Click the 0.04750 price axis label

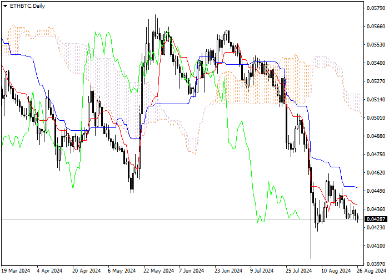(x=376, y=155)
